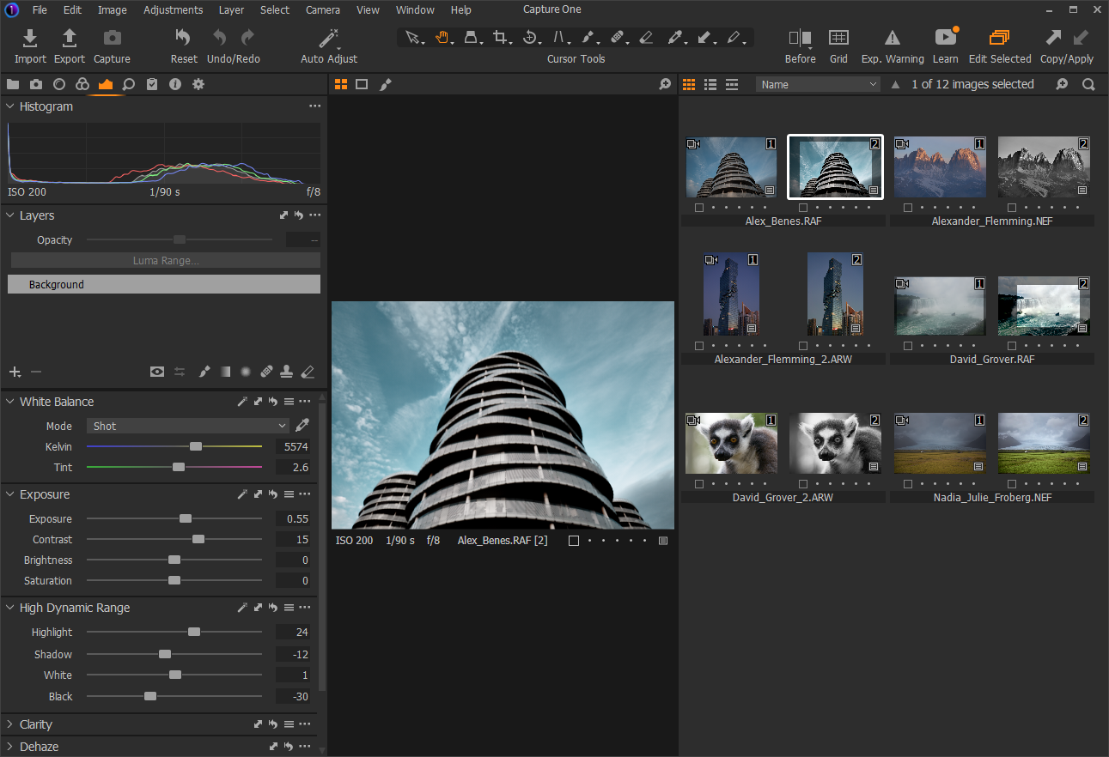The image size is (1109, 757).
Task: Expand the Dehaze panel
Action: (x=10, y=747)
